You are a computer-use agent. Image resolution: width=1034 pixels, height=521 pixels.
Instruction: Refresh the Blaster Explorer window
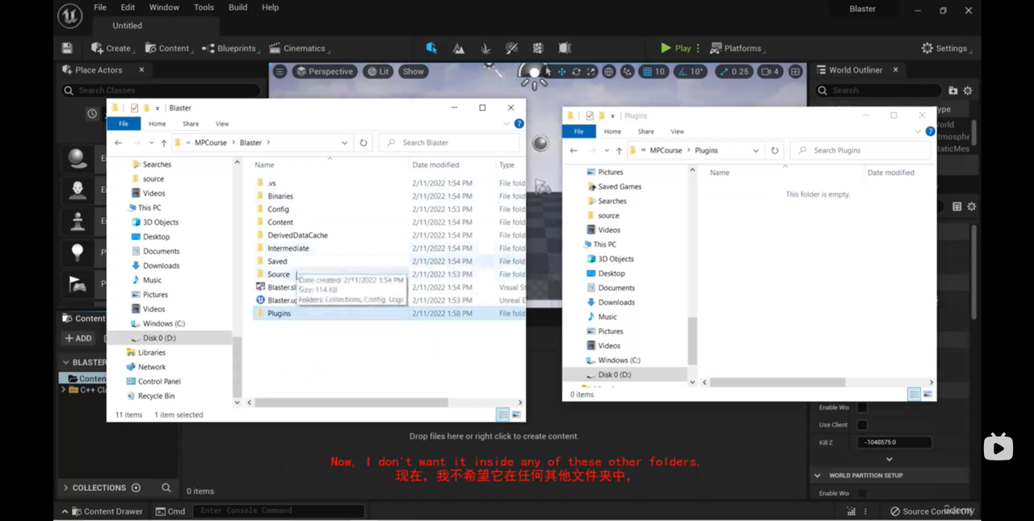click(x=364, y=143)
